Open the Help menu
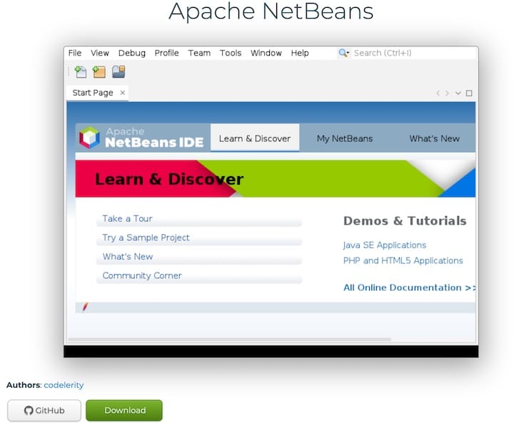The image size is (514, 423). pos(300,53)
